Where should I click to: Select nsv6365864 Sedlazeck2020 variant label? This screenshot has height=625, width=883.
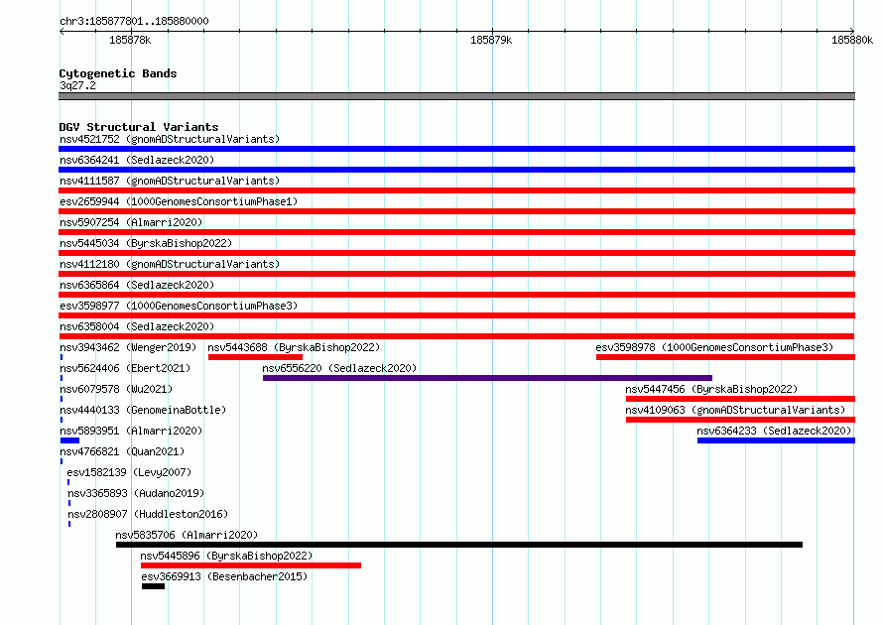[137, 285]
